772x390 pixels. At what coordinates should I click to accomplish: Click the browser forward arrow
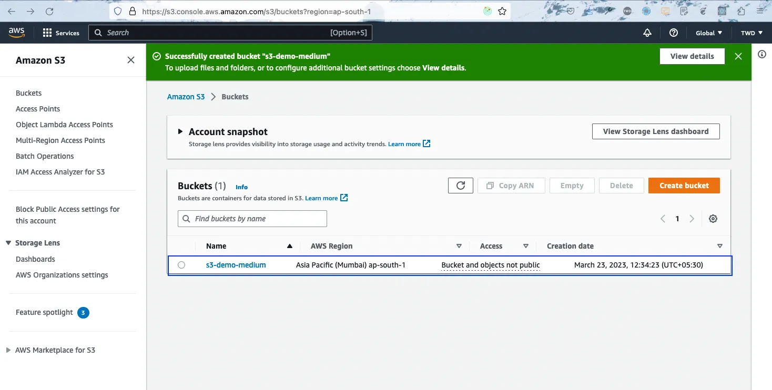click(31, 11)
